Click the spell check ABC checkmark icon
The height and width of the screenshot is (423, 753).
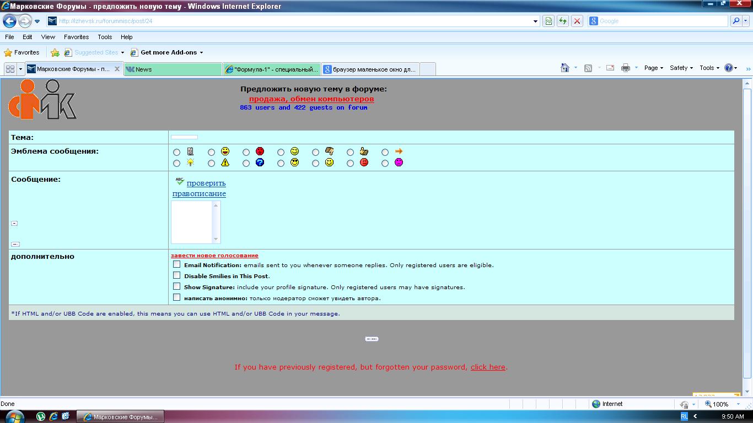click(180, 181)
